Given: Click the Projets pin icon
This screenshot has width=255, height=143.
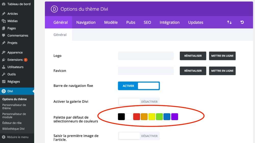Looking at the screenshot, I should [4, 43].
